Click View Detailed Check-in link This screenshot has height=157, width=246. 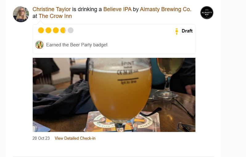coord(75,138)
